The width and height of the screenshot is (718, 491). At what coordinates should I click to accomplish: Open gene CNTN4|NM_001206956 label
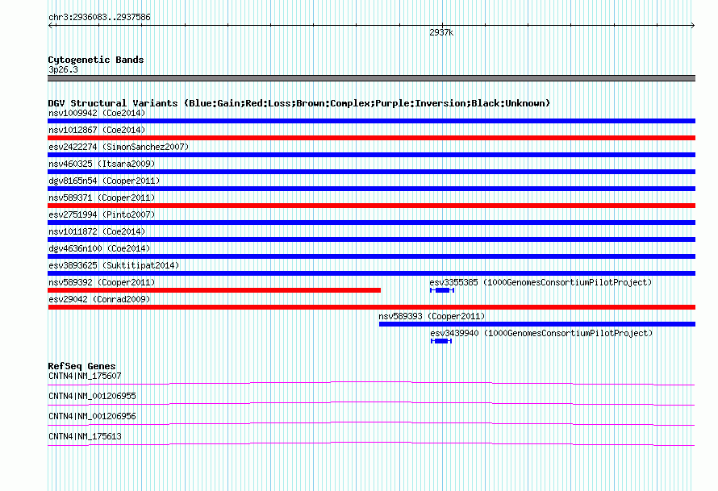click(x=92, y=416)
